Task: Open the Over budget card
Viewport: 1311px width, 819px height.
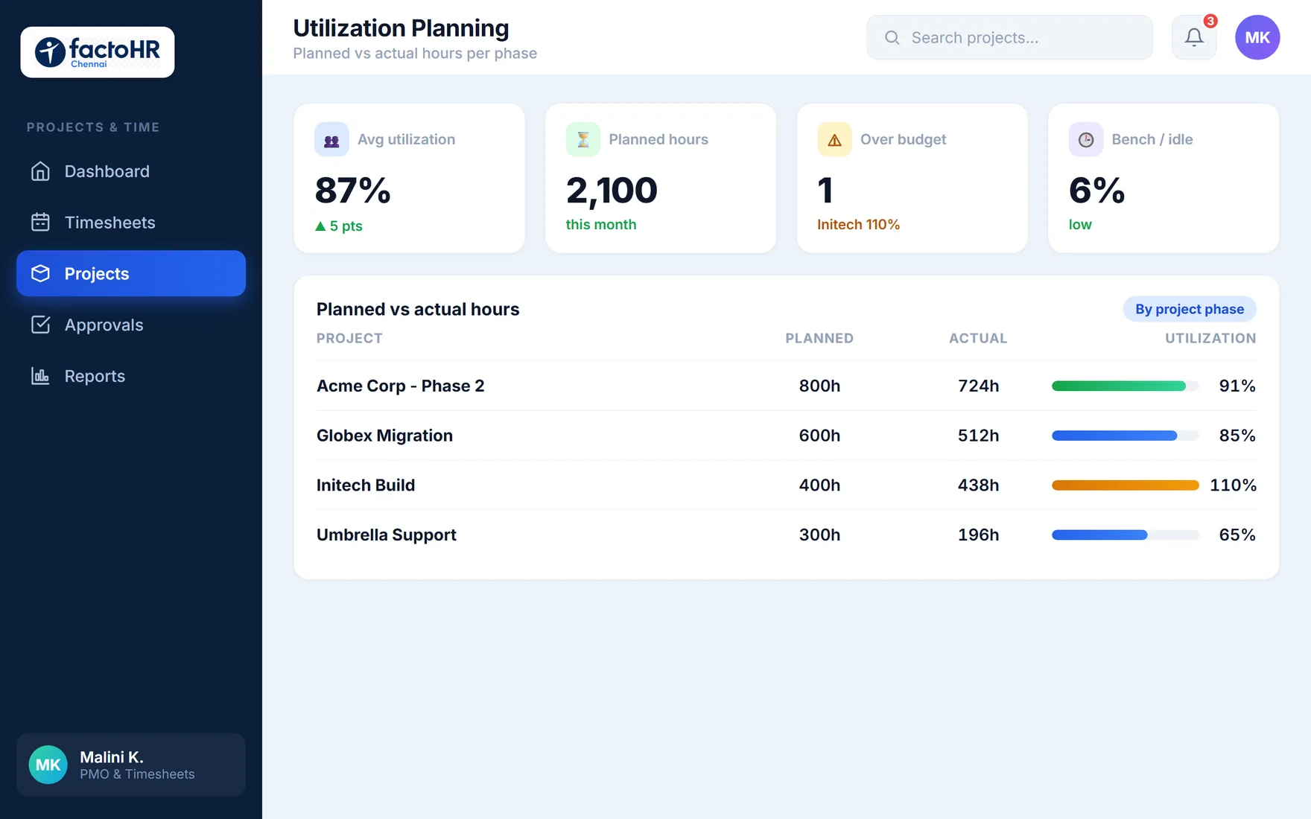Action: coord(912,178)
